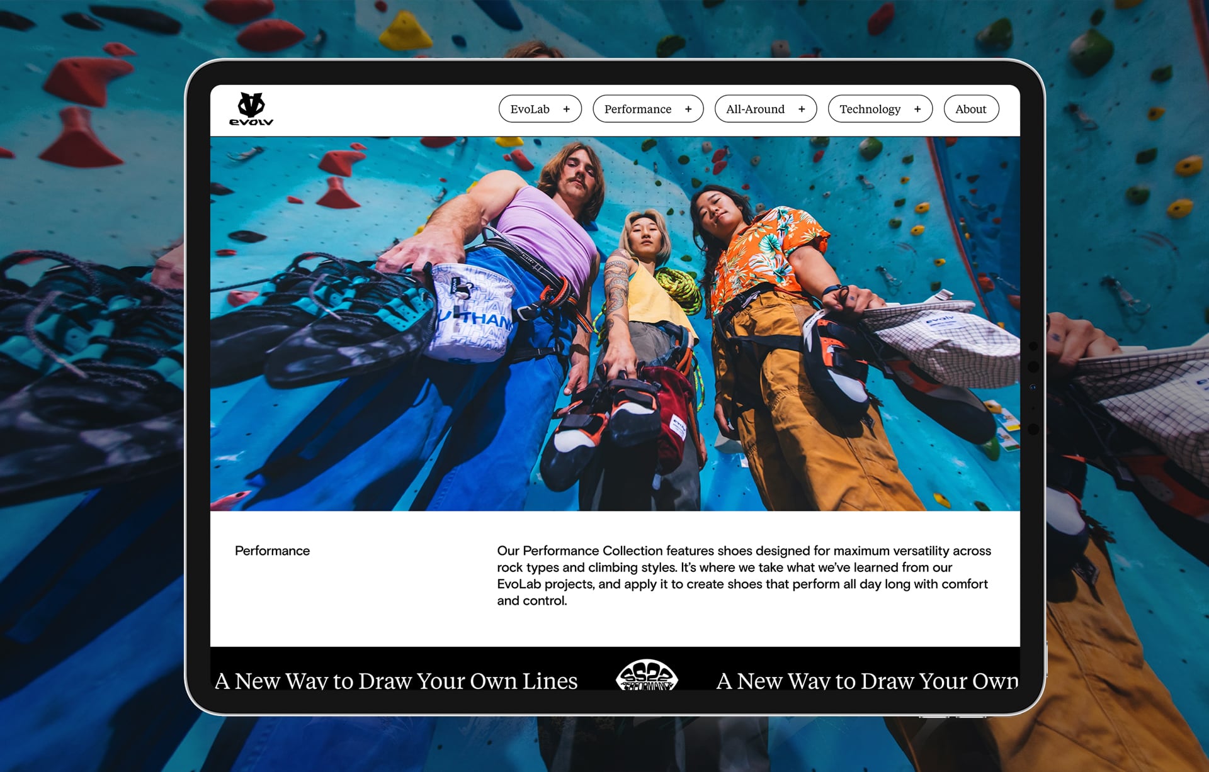Screen dimensions: 1209x772
Task: Expand the All-Around navigation menu
Action: 755,109
